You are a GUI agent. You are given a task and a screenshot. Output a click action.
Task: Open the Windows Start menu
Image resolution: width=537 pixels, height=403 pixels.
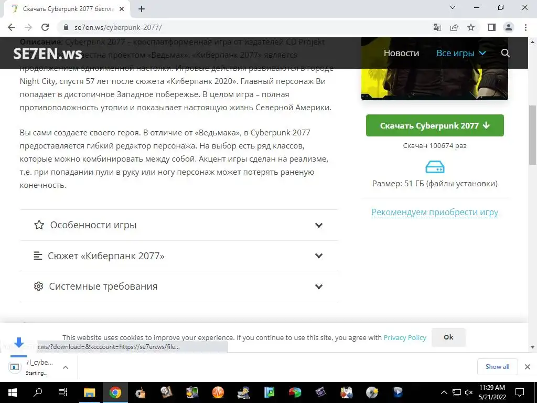point(13,393)
